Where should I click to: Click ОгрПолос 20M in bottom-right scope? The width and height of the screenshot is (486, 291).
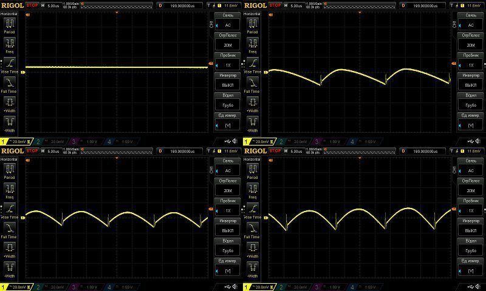click(471, 187)
